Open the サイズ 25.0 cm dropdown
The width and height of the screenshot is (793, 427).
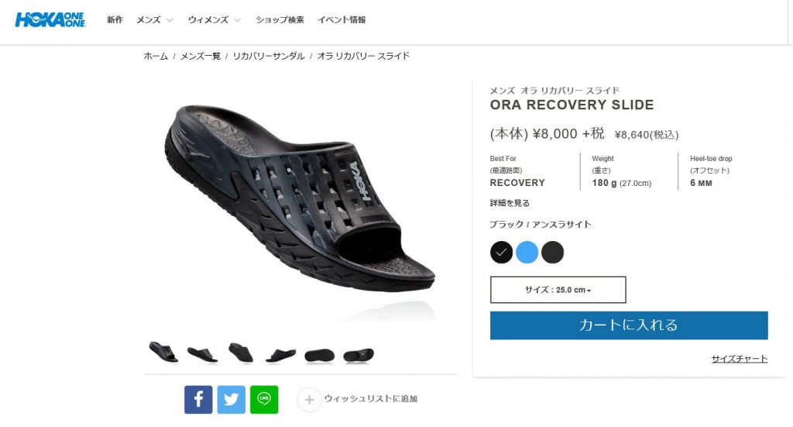pyautogui.click(x=558, y=290)
